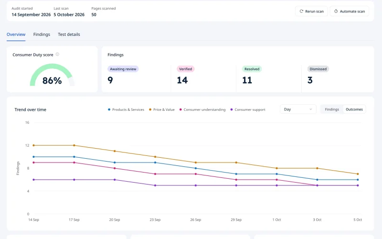Click the 5 October 2026 last scan date

(x=69, y=15)
